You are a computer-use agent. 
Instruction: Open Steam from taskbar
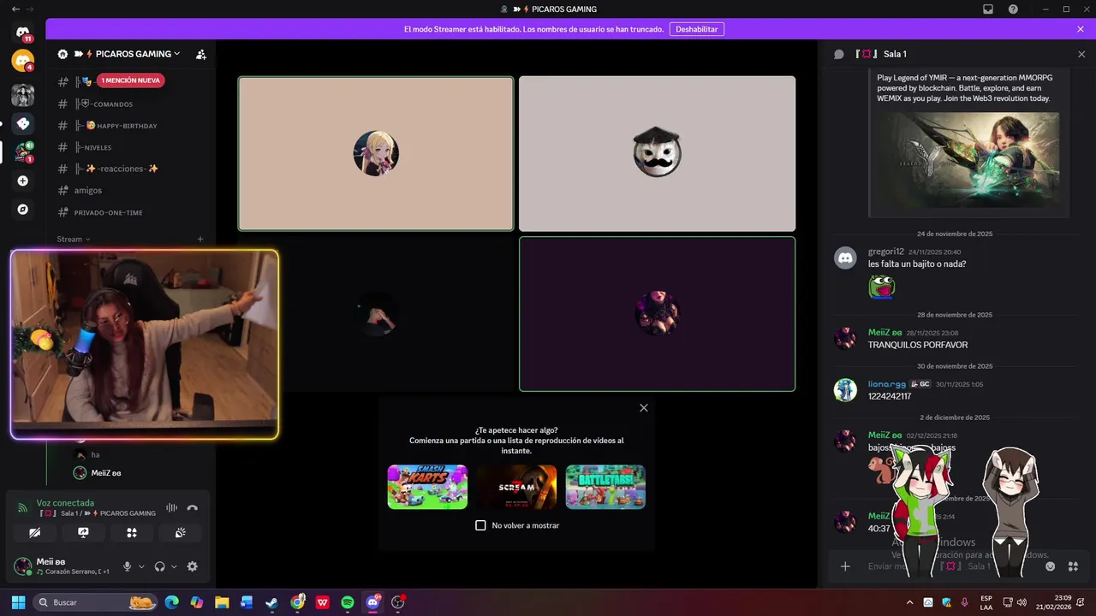pyautogui.click(x=271, y=602)
